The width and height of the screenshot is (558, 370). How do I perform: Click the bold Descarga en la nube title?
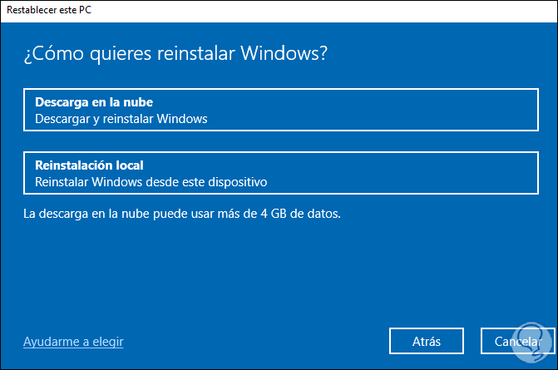[x=93, y=102]
